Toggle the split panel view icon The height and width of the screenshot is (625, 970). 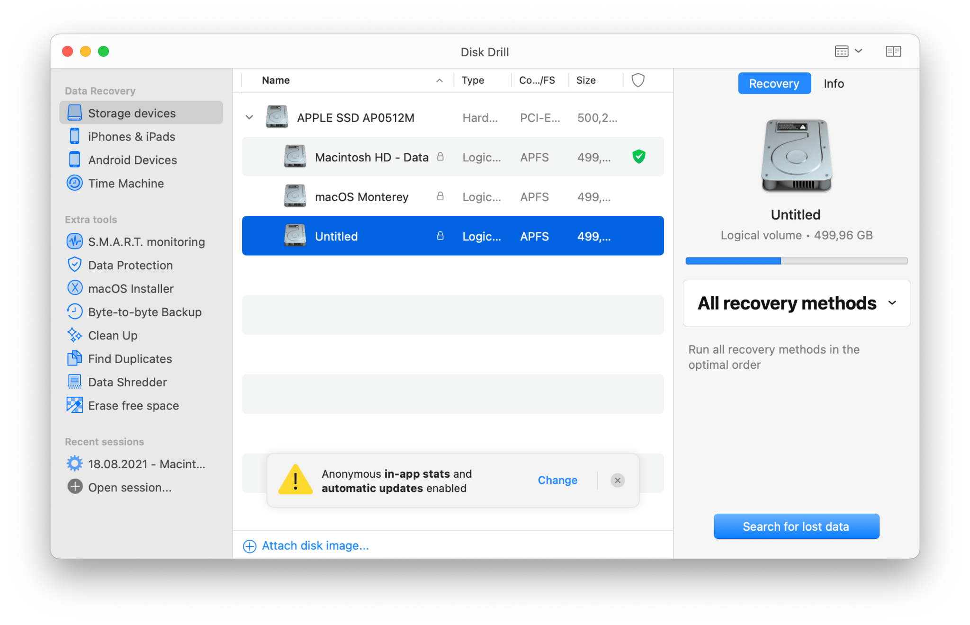point(893,52)
